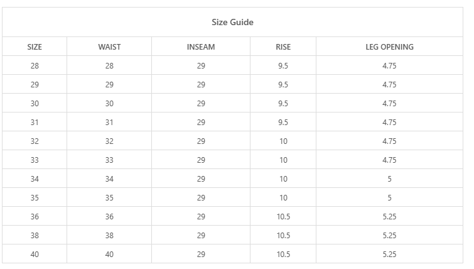Click the SIZE column header
474x269 pixels.
click(35, 47)
